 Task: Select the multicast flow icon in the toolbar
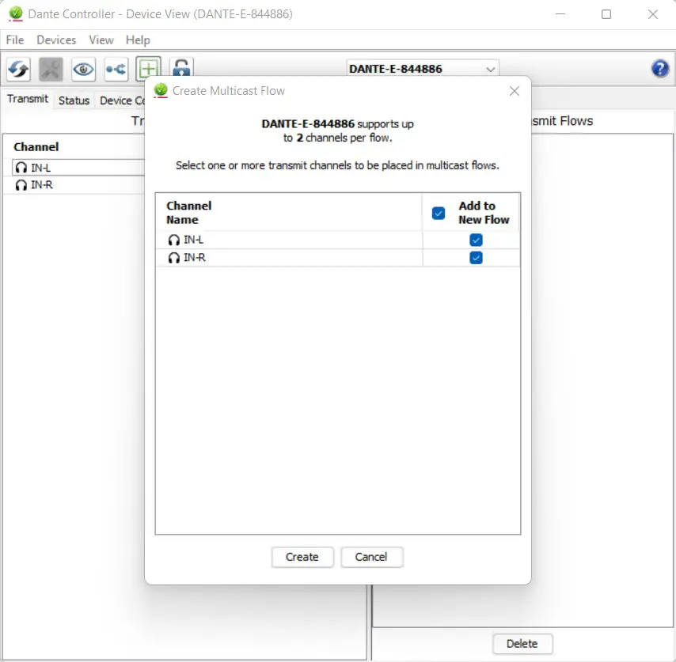tap(116, 69)
